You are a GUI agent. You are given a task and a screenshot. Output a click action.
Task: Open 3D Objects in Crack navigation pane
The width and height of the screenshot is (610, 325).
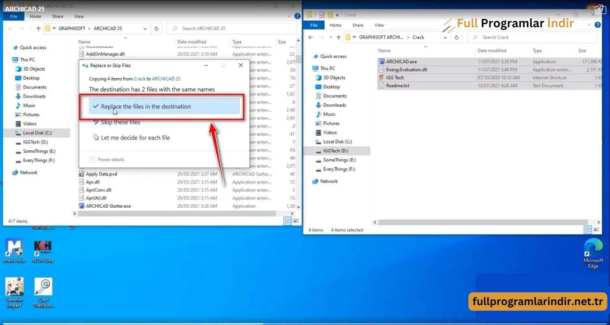click(334, 78)
